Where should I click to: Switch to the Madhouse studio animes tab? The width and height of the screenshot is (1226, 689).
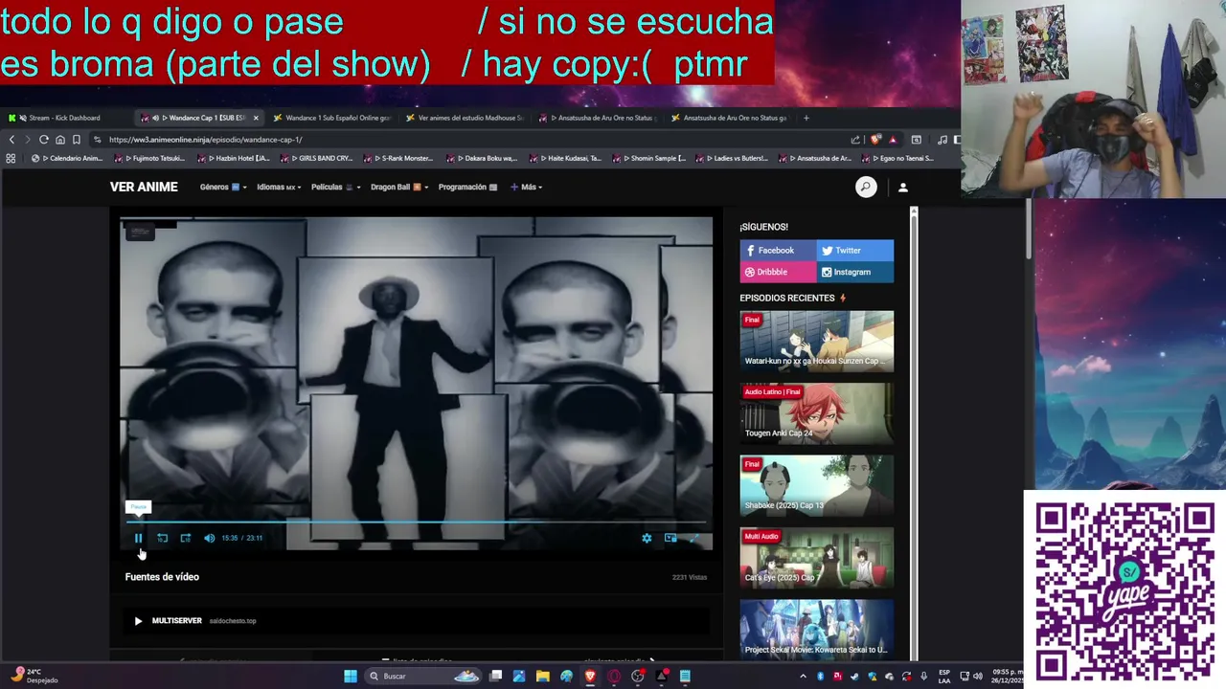coord(465,118)
